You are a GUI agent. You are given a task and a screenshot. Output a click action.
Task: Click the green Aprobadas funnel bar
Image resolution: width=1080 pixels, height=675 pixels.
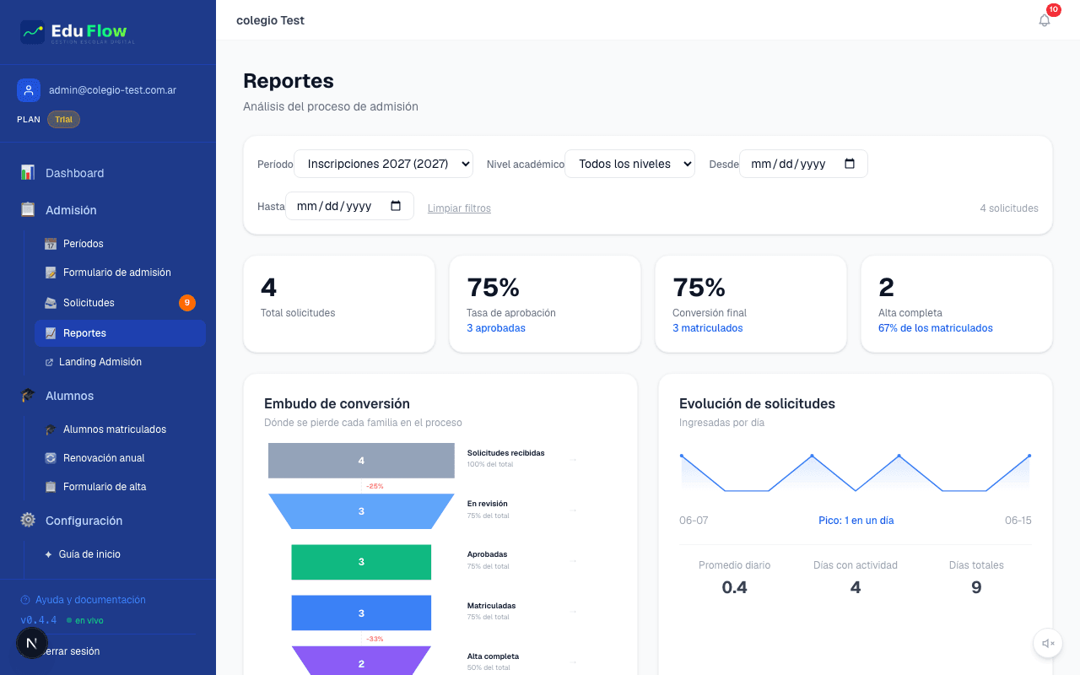[361, 562]
